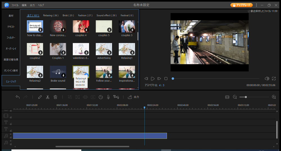Screen dimensions: 281x151
Task: Mute the empty bottom audio track
Action: [x=11, y=141]
